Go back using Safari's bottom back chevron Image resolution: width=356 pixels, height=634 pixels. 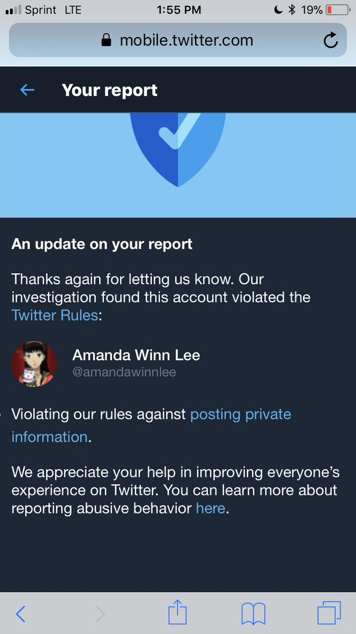click(x=21, y=614)
